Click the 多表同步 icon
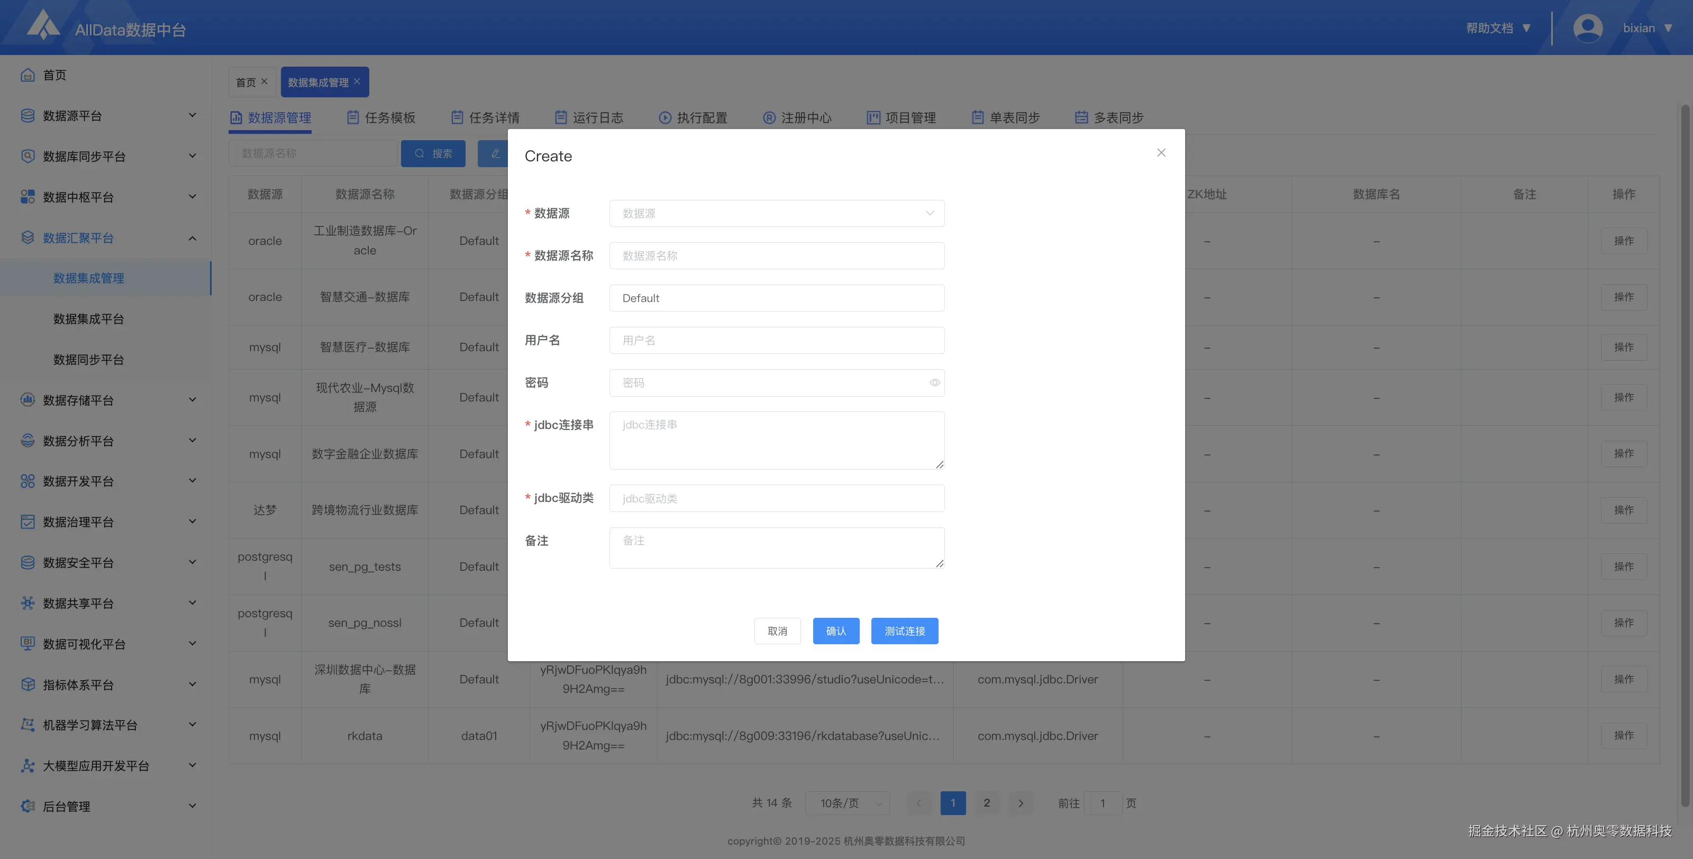Viewport: 1693px width, 859px height. [1082, 116]
